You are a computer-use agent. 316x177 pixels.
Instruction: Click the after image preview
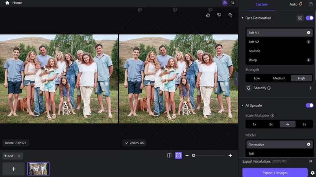[179, 79]
